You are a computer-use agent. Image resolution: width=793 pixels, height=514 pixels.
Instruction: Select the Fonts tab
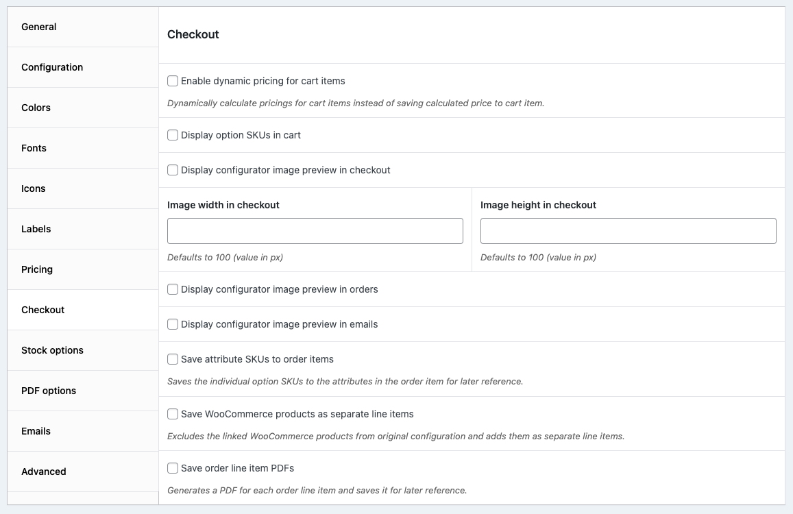[x=34, y=148]
